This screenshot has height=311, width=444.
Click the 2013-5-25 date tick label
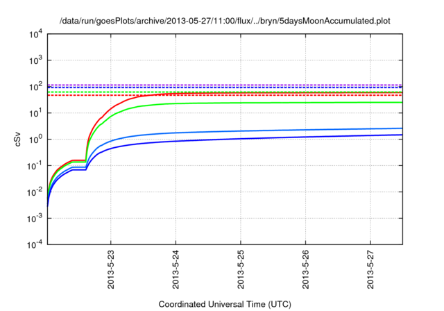click(x=241, y=269)
